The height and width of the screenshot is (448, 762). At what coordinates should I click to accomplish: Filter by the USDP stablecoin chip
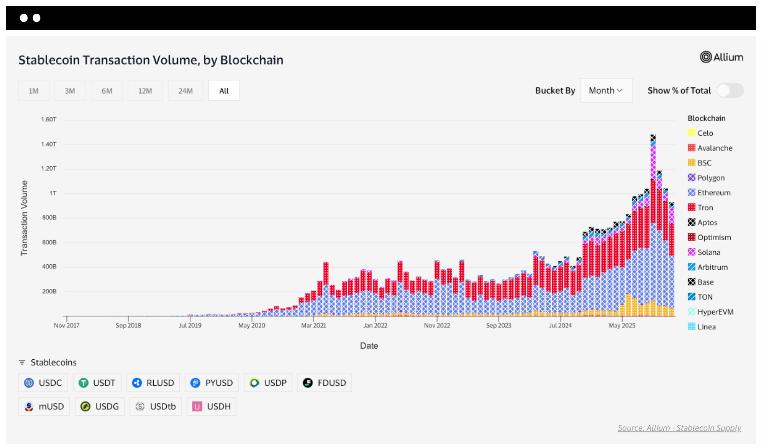pyautogui.click(x=268, y=383)
